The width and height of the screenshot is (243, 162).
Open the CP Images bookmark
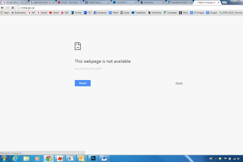point(197,12)
